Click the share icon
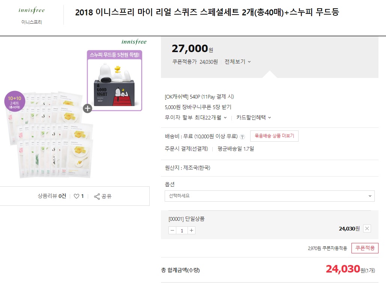 97,196
